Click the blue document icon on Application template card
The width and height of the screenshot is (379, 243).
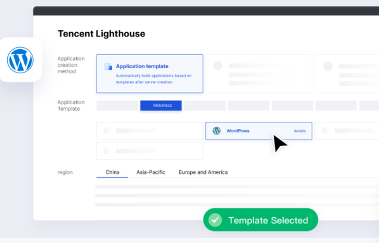point(108,66)
